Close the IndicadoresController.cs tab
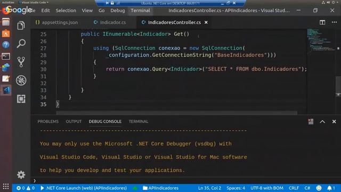The image size is (341, 192). point(206,22)
